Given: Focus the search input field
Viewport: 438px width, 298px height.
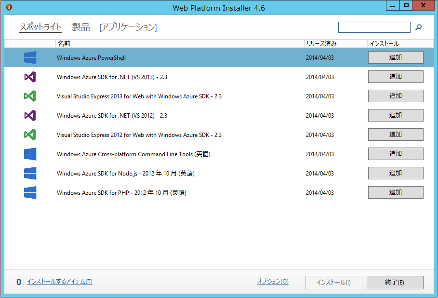Looking at the screenshot, I should (374, 27).
